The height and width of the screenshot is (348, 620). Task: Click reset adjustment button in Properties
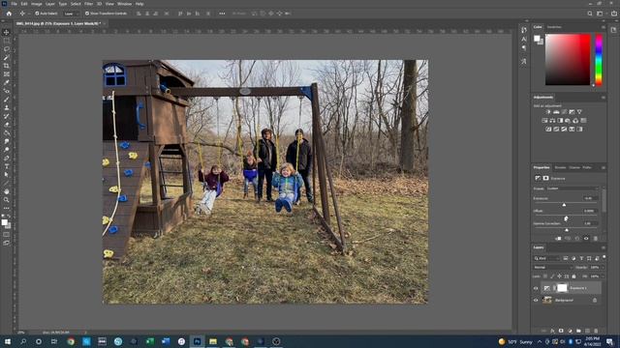(577, 239)
